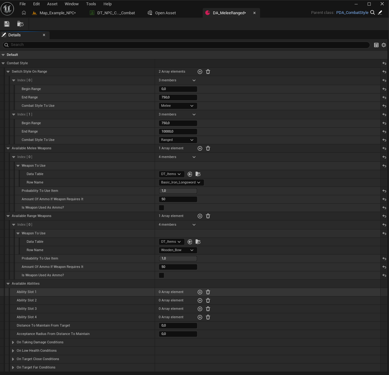Screen dimensions: 389x375
Task: Open Basic_Iron_Longsword row name dropdown
Action: pyautogui.click(x=181, y=183)
